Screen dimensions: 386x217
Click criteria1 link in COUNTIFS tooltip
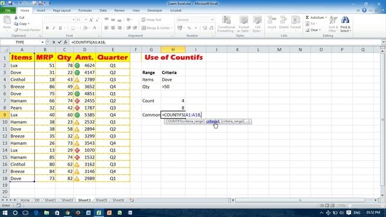click(213, 121)
